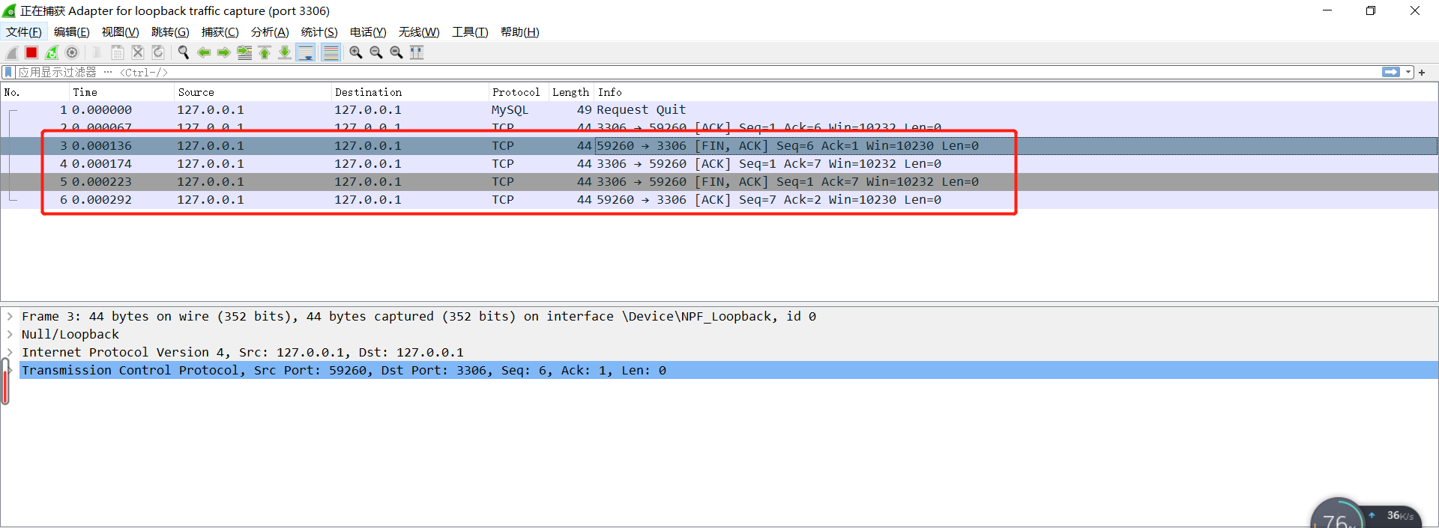1439x528 pixels.
Task: Reset text to normal size
Action: [x=396, y=52]
